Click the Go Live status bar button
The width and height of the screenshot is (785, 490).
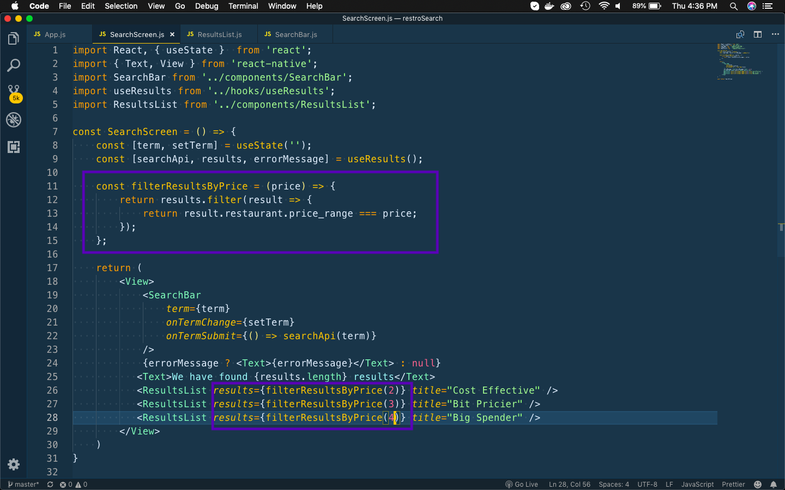522,484
